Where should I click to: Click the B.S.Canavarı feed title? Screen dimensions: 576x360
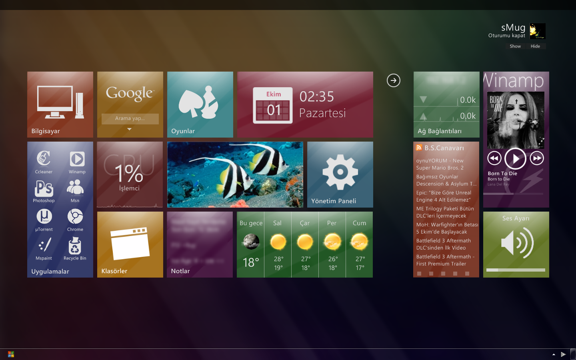click(444, 148)
